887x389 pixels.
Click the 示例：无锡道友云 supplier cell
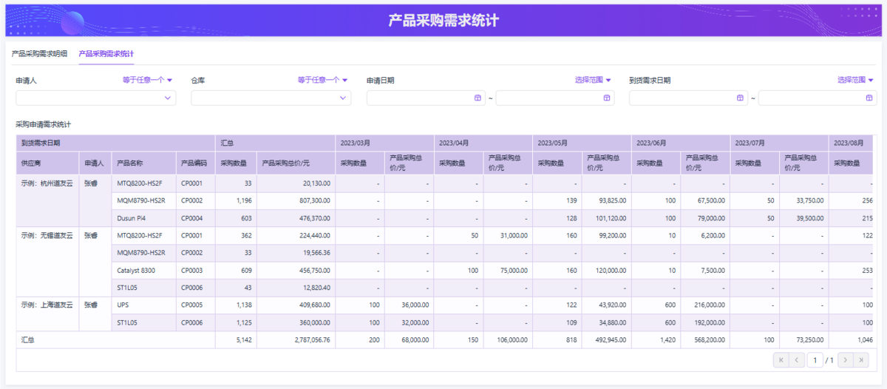(47, 236)
